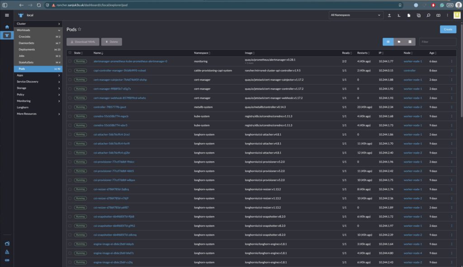Toggle the browser sidebar panel icon
This screenshot has height=267, width=463.
coord(5,5)
